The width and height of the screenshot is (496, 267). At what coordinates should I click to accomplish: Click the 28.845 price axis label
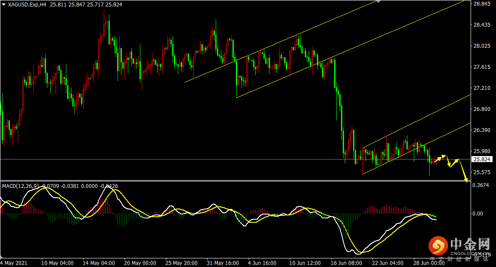(482, 4)
